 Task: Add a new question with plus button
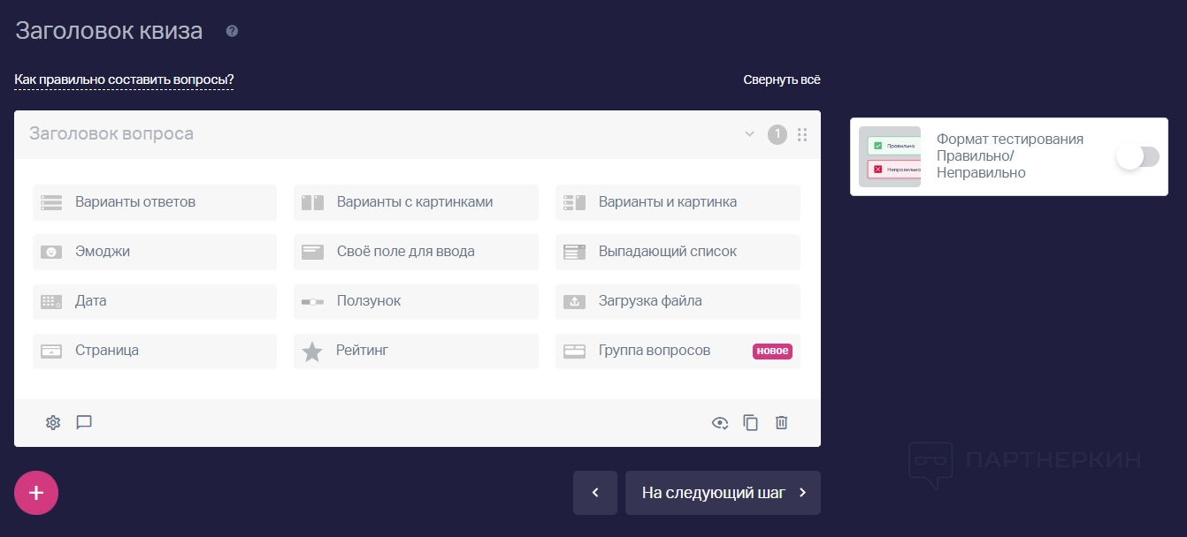pyautogui.click(x=36, y=492)
